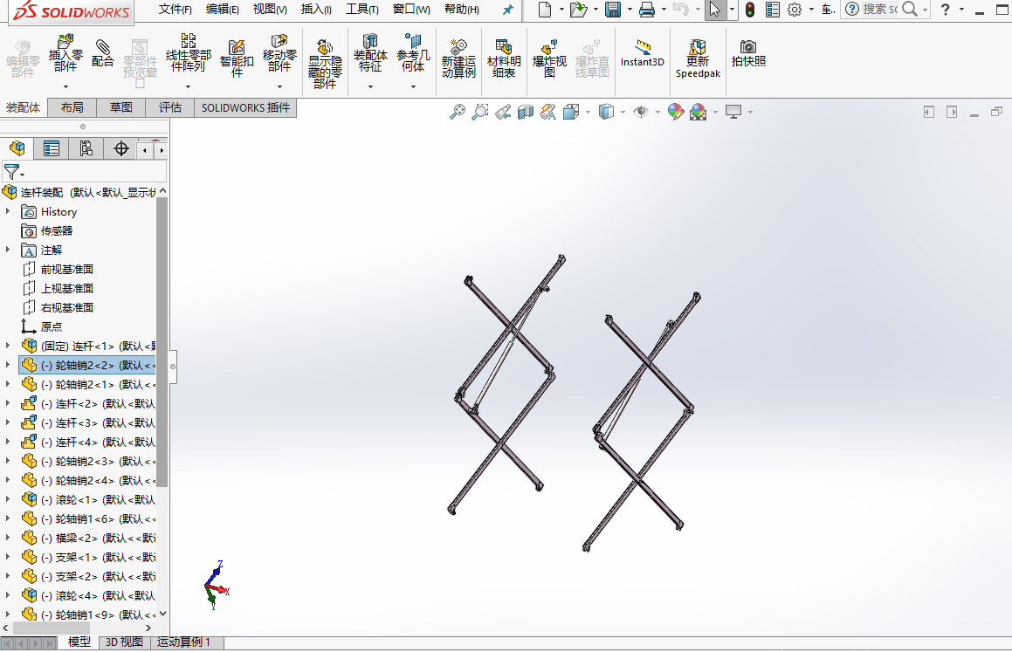1012x652 pixels.
Task: Click feature tree vertical scrollbar
Action: (162, 342)
